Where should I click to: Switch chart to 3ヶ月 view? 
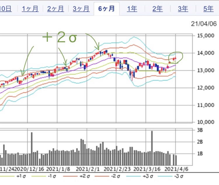pyautogui.click(x=81, y=9)
